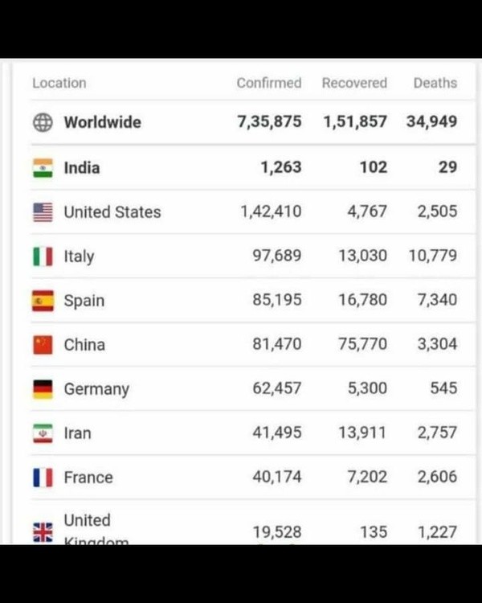Click the Iran flag icon
This screenshot has width=482, height=603.
(43, 433)
